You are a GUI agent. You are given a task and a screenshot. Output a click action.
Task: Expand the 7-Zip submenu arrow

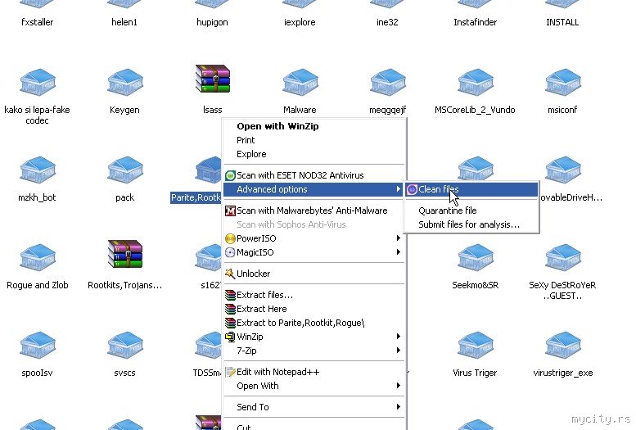coord(399,351)
